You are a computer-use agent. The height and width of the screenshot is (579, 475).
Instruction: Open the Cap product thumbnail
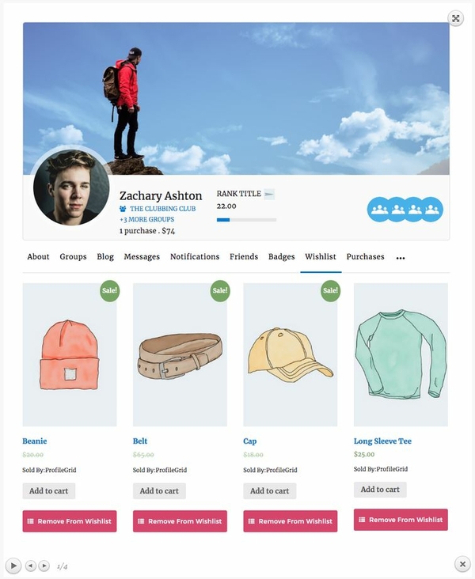291,354
